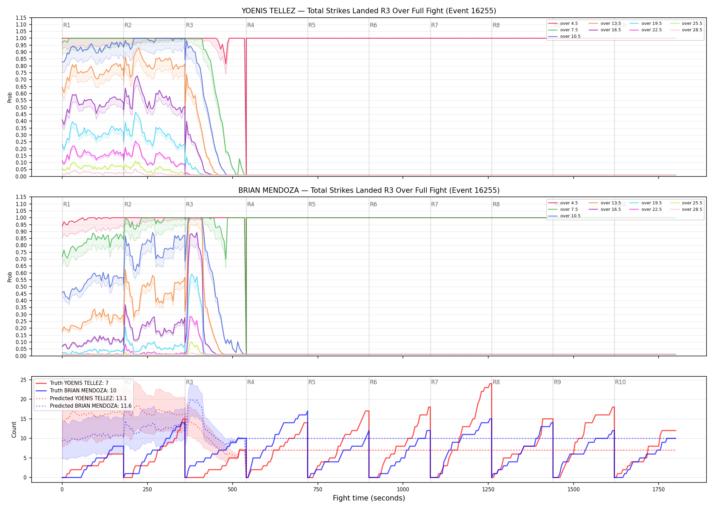The width and height of the screenshot is (714, 510).
Task: Click the YOENIS TELLEZ chart title
Action: pos(369,11)
